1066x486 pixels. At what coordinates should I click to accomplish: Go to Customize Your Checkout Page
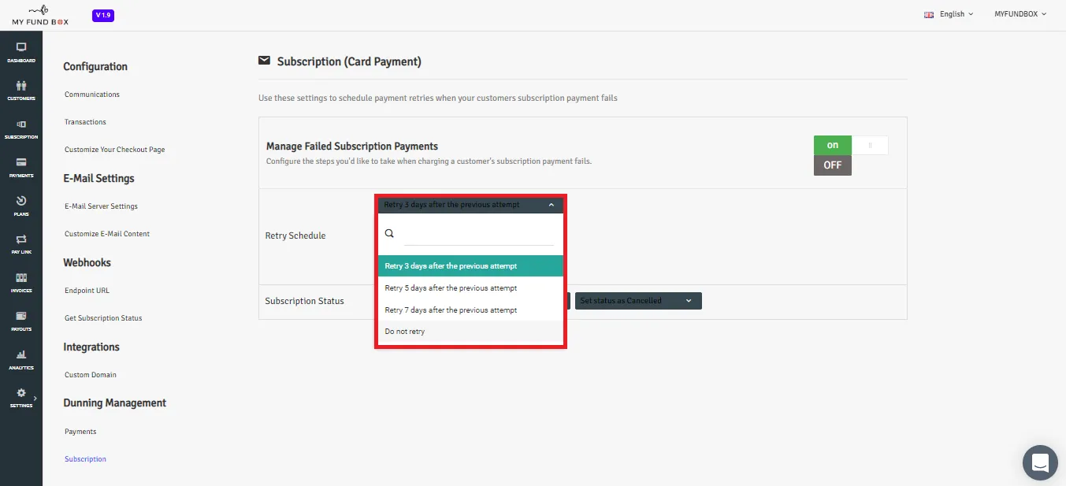tap(115, 150)
